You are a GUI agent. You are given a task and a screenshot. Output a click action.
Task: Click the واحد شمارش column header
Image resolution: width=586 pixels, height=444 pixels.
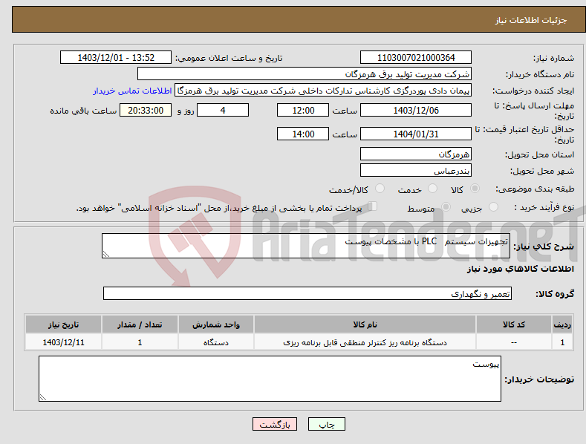pyautogui.click(x=216, y=324)
